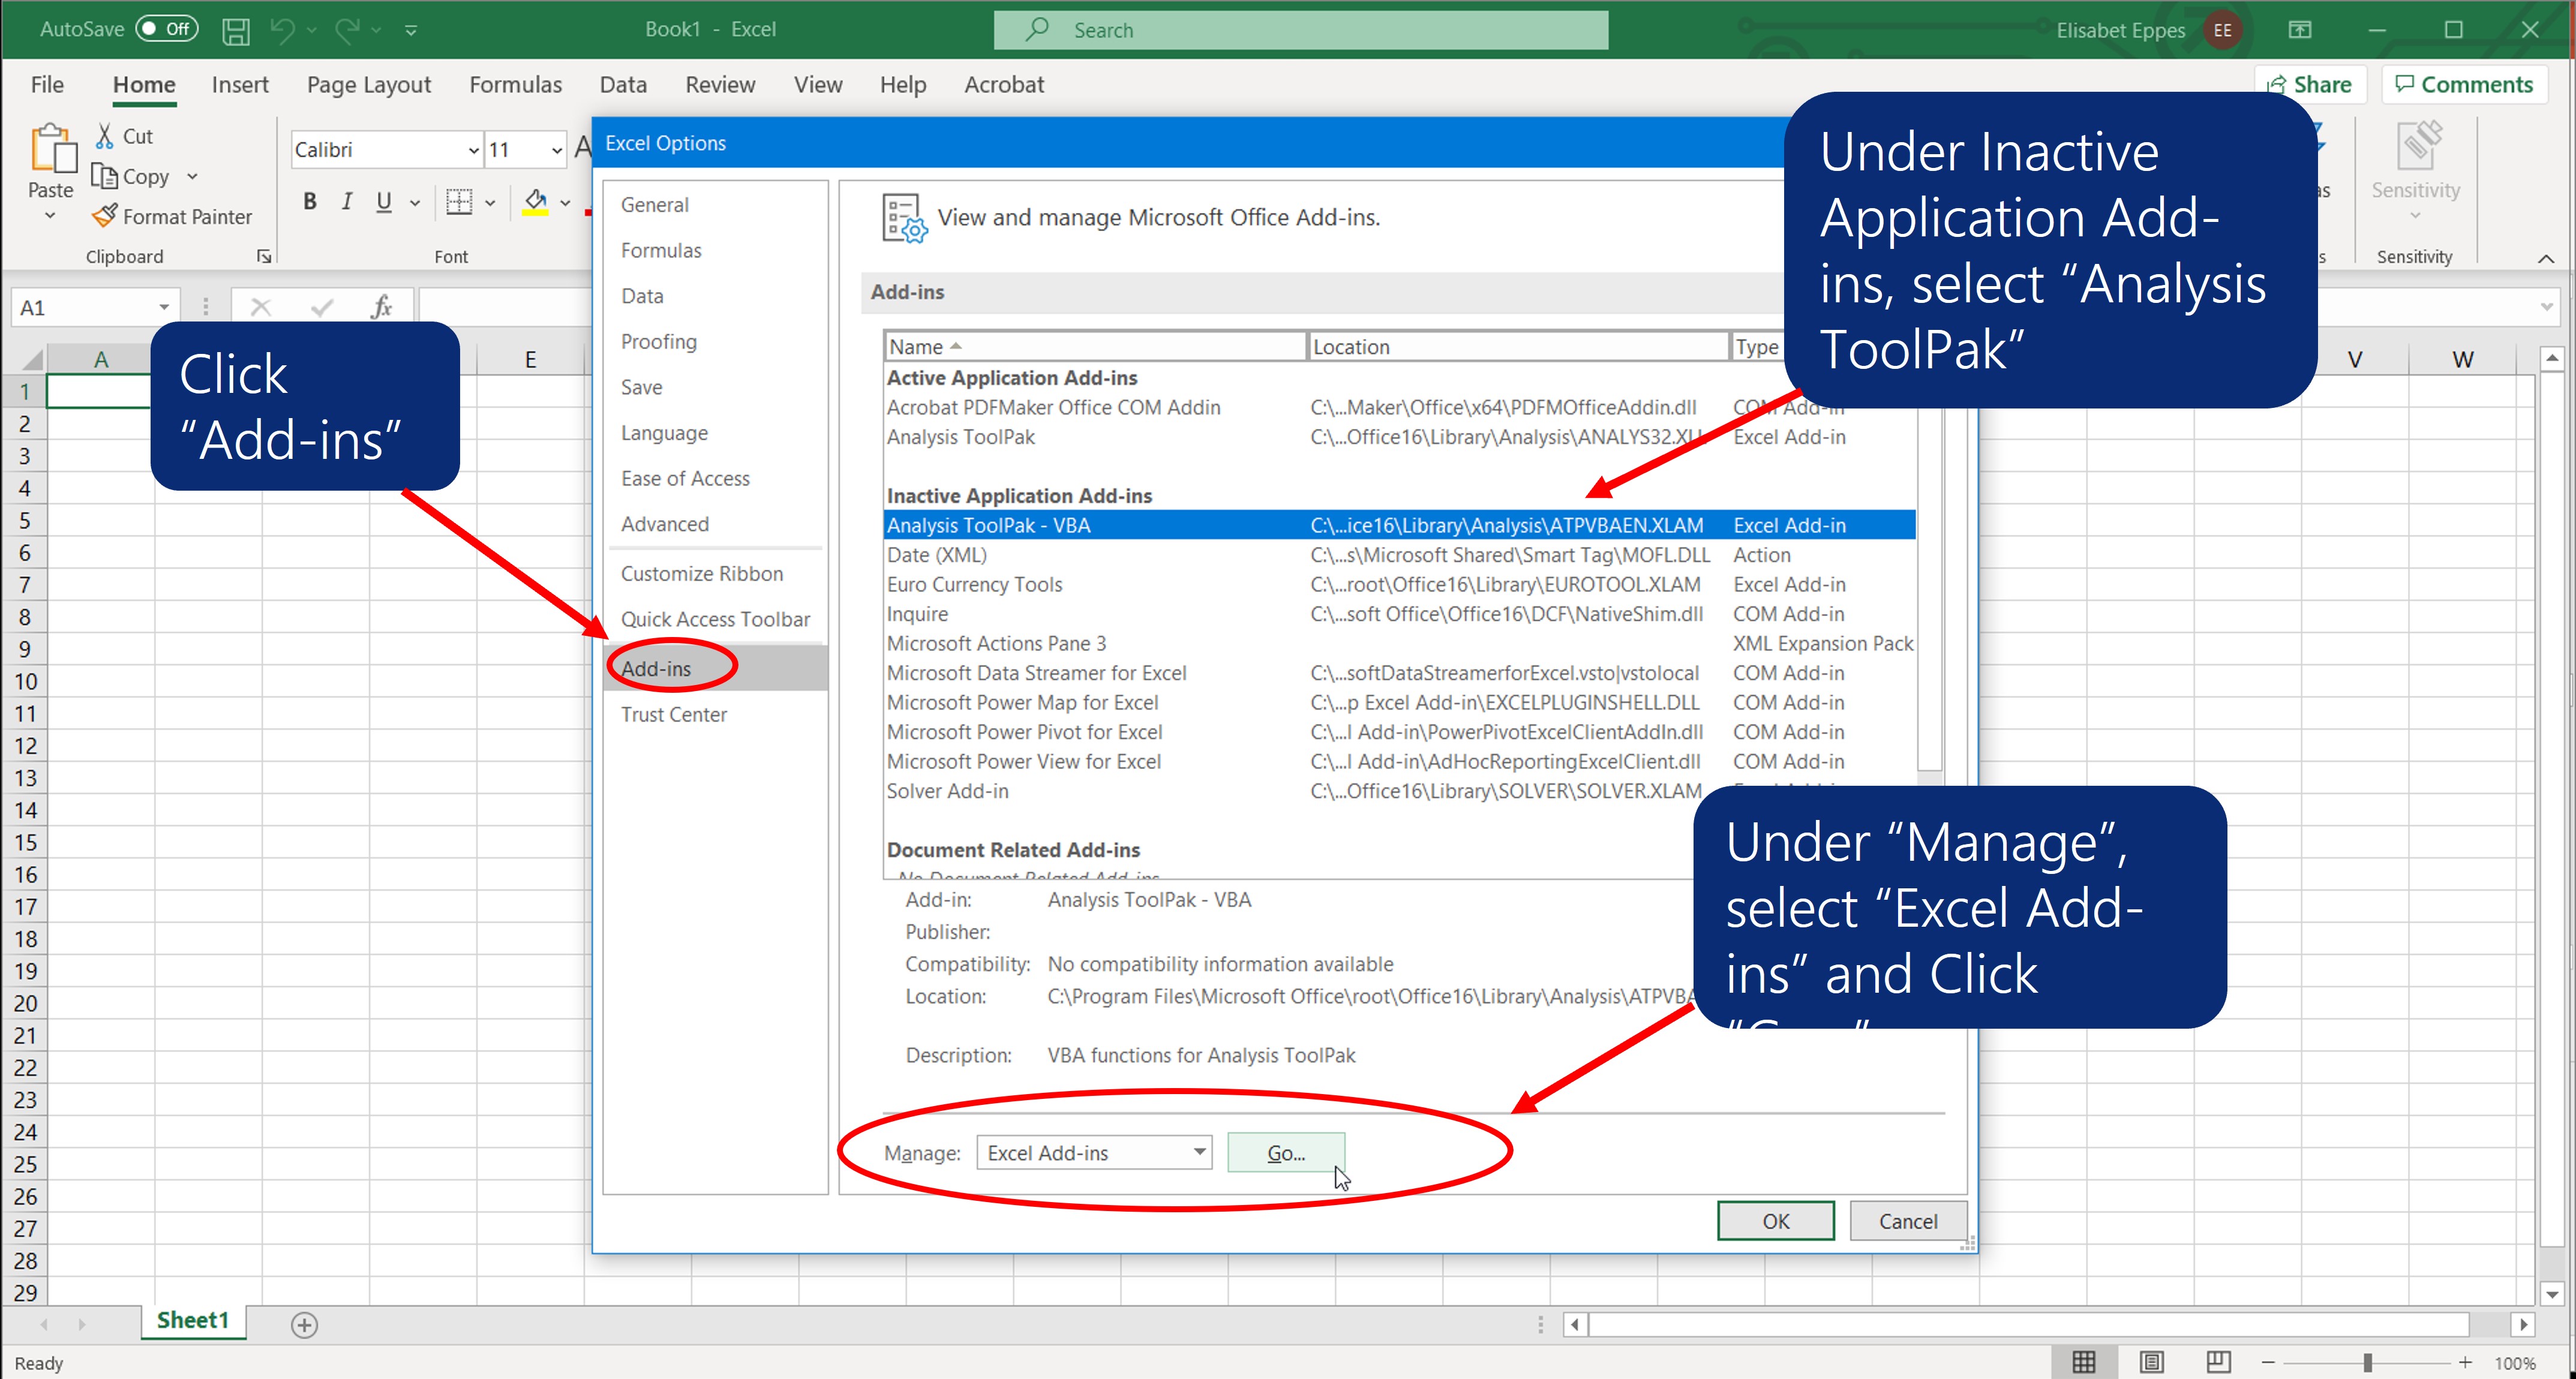This screenshot has width=2576, height=1379.
Task: Switch to the Formulas ribbon tab
Action: click(x=516, y=85)
